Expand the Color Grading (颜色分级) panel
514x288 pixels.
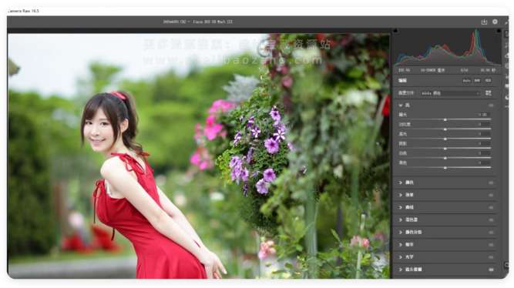coord(401,233)
